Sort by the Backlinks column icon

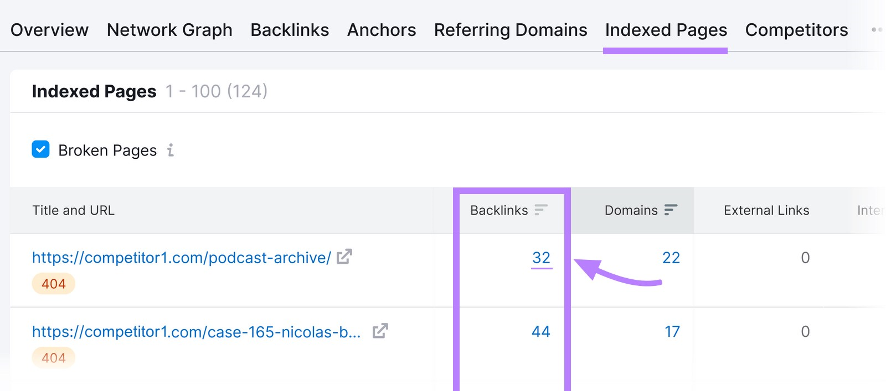[541, 210]
